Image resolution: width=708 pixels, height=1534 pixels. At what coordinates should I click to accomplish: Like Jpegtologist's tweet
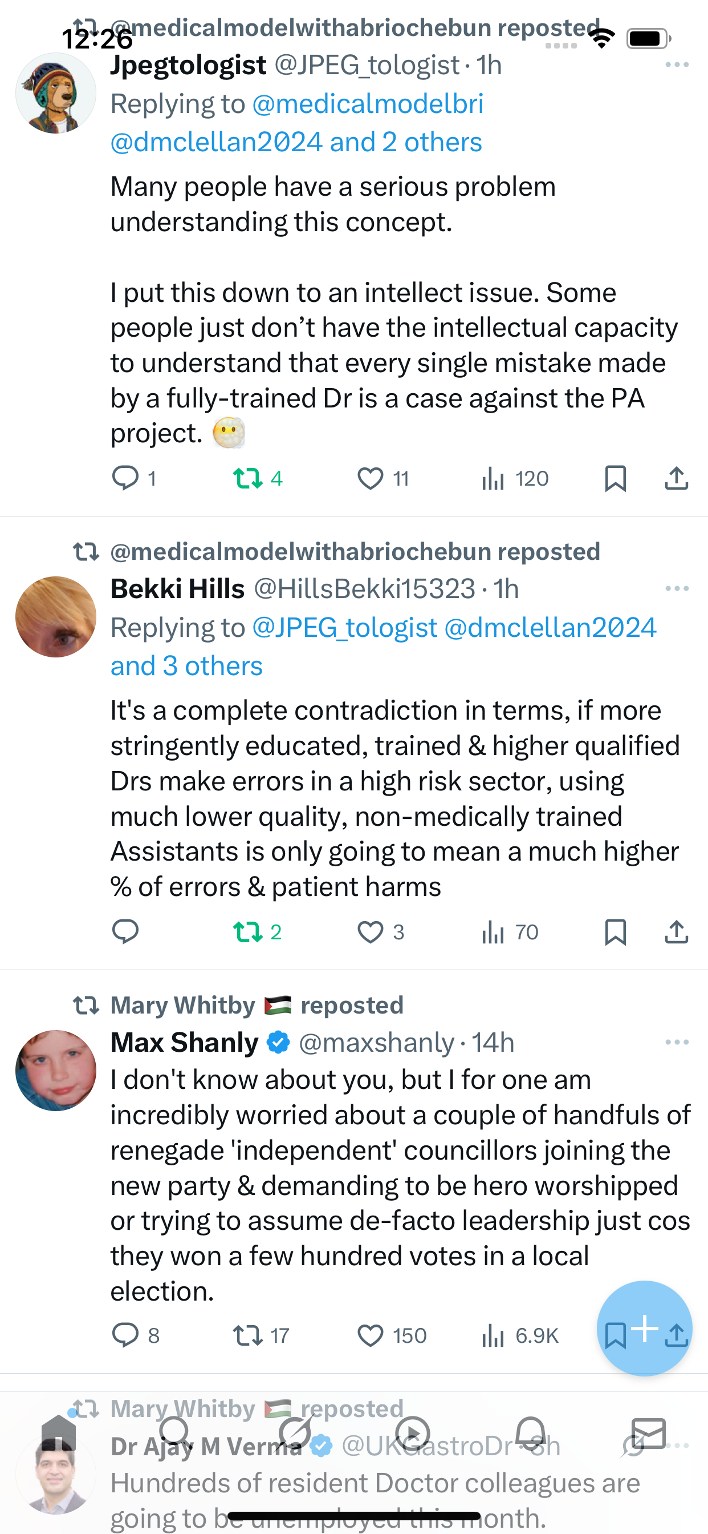coord(370,478)
